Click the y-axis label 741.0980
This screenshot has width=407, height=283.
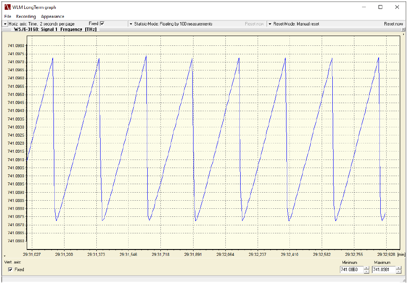16,46
